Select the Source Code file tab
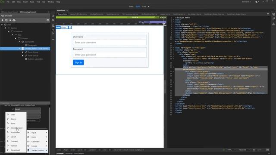The width and height of the screenshot is (276, 155). tap(63, 14)
